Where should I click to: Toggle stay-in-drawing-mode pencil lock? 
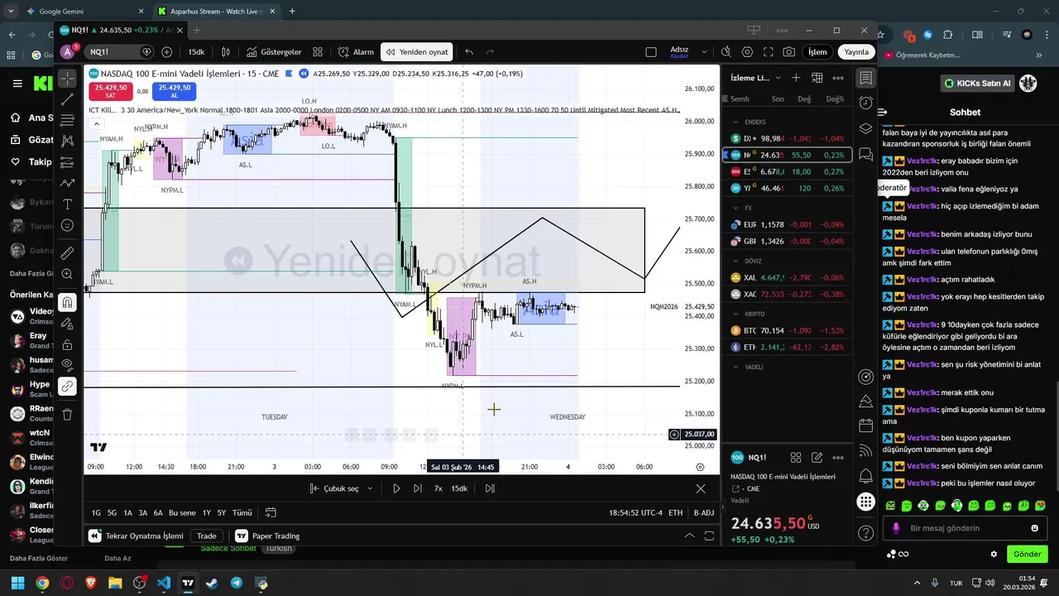point(68,323)
